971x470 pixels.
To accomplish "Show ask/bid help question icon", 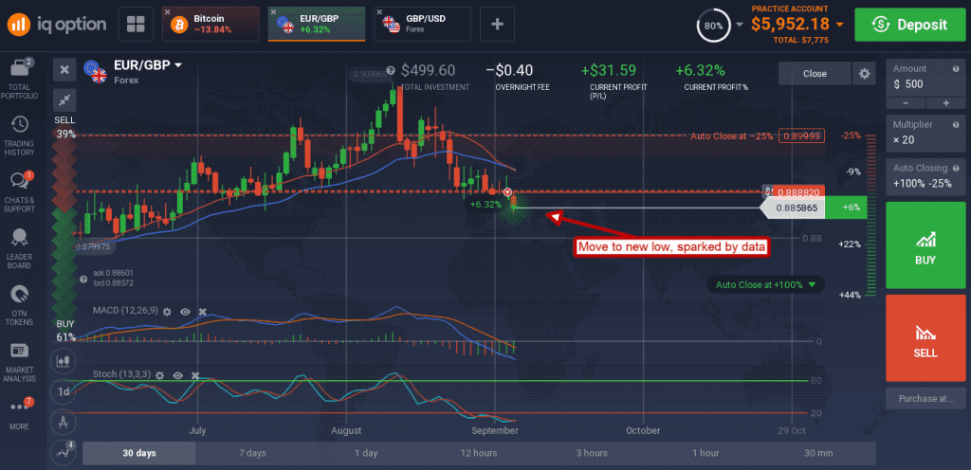I will (x=83, y=280).
